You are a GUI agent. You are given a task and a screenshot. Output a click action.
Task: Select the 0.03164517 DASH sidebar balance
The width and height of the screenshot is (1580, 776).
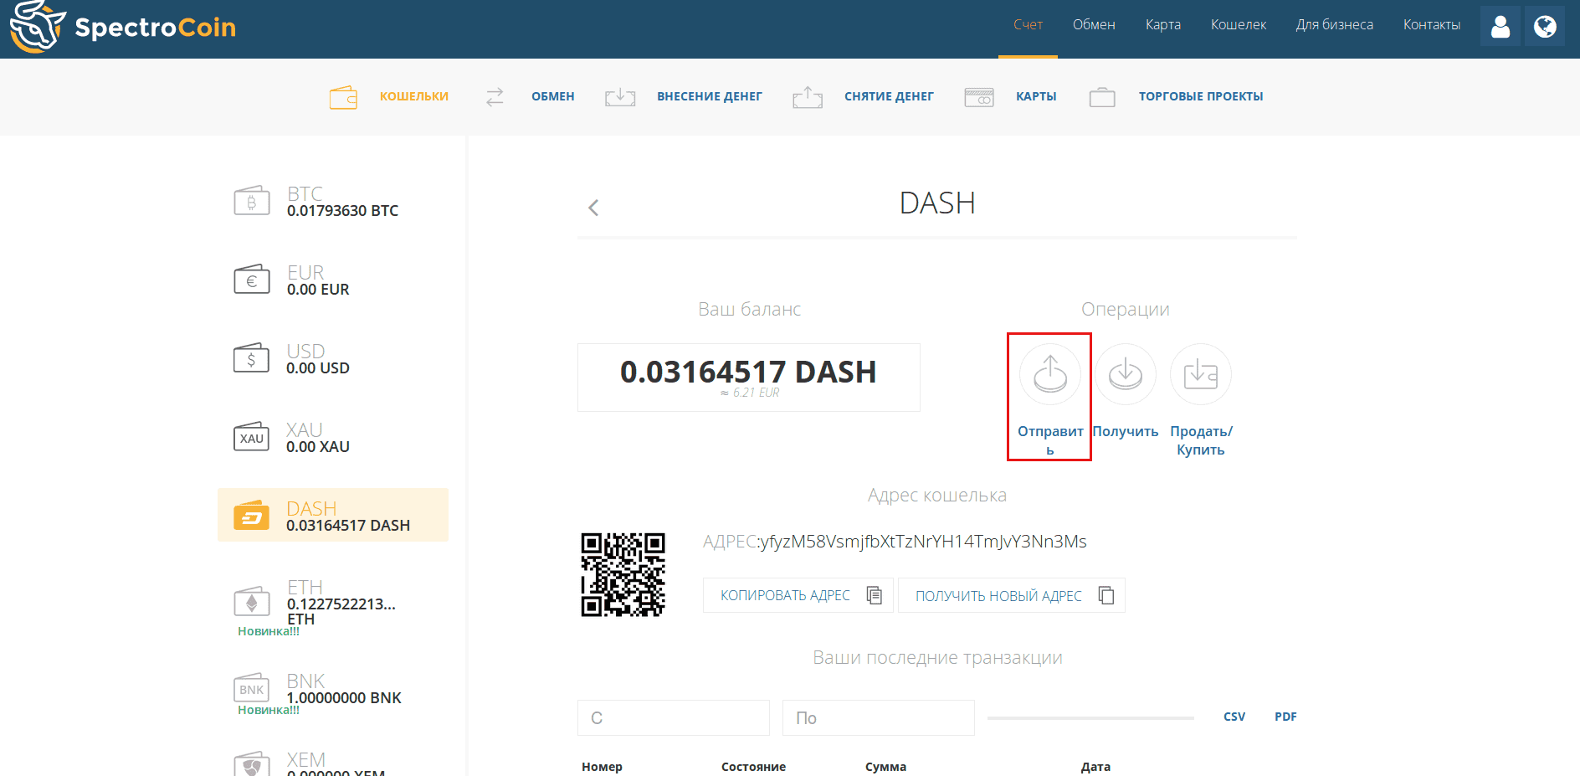coord(348,526)
